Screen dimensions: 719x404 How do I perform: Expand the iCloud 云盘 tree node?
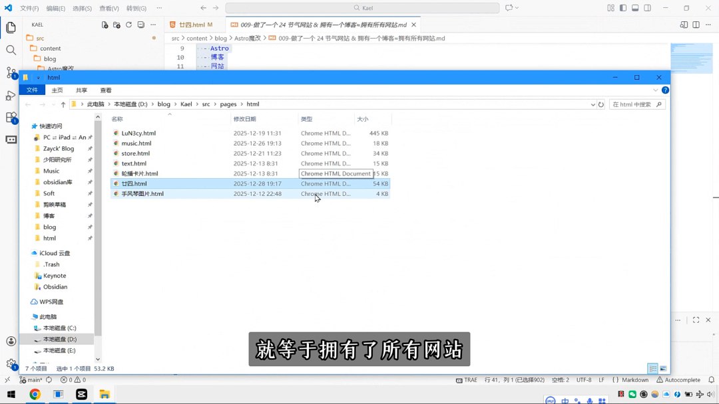pos(27,253)
